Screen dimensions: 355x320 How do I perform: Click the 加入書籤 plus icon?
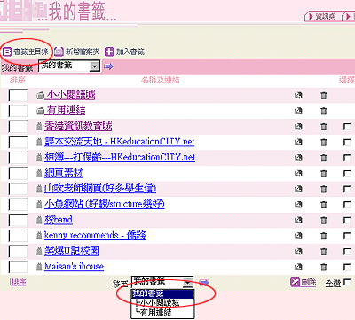tap(109, 52)
